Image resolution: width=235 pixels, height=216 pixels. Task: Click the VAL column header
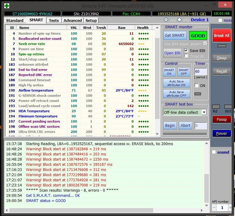point(74,28)
